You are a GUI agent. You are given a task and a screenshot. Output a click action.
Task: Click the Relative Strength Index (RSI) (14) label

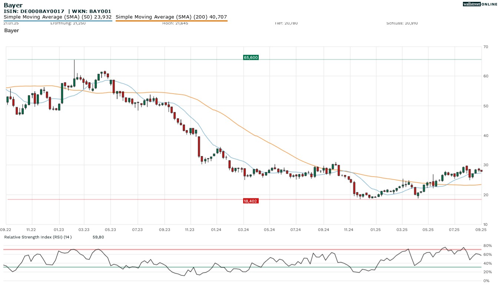point(38,237)
